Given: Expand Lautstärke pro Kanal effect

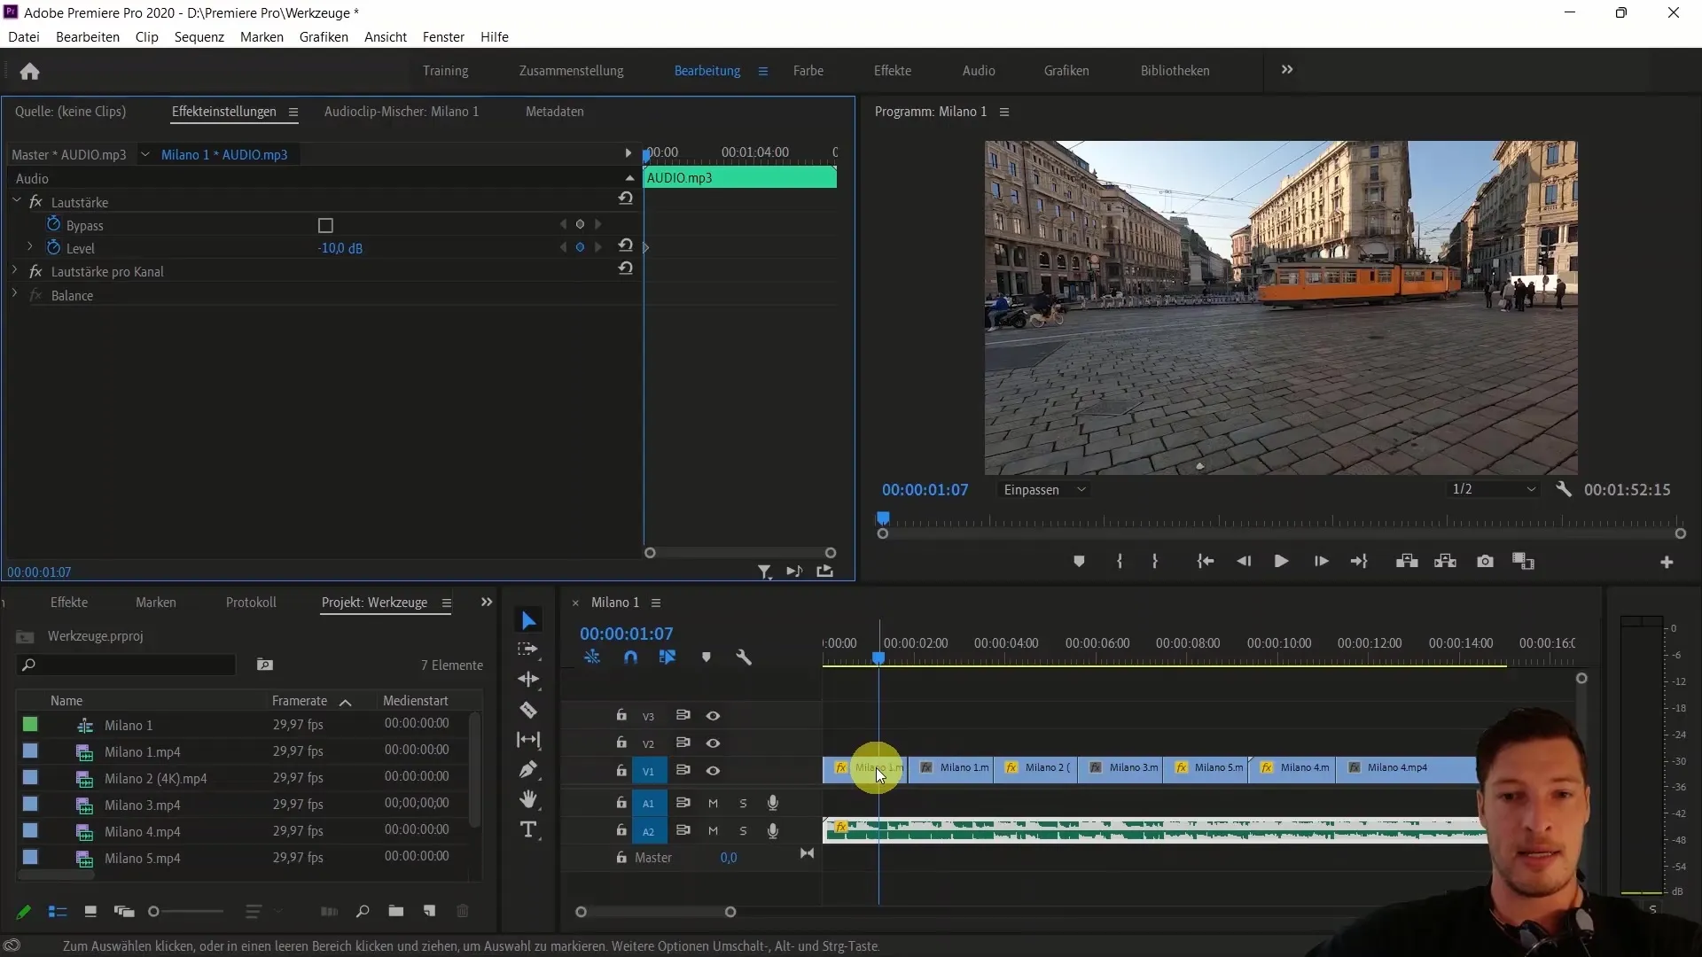Looking at the screenshot, I should [x=15, y=270].
